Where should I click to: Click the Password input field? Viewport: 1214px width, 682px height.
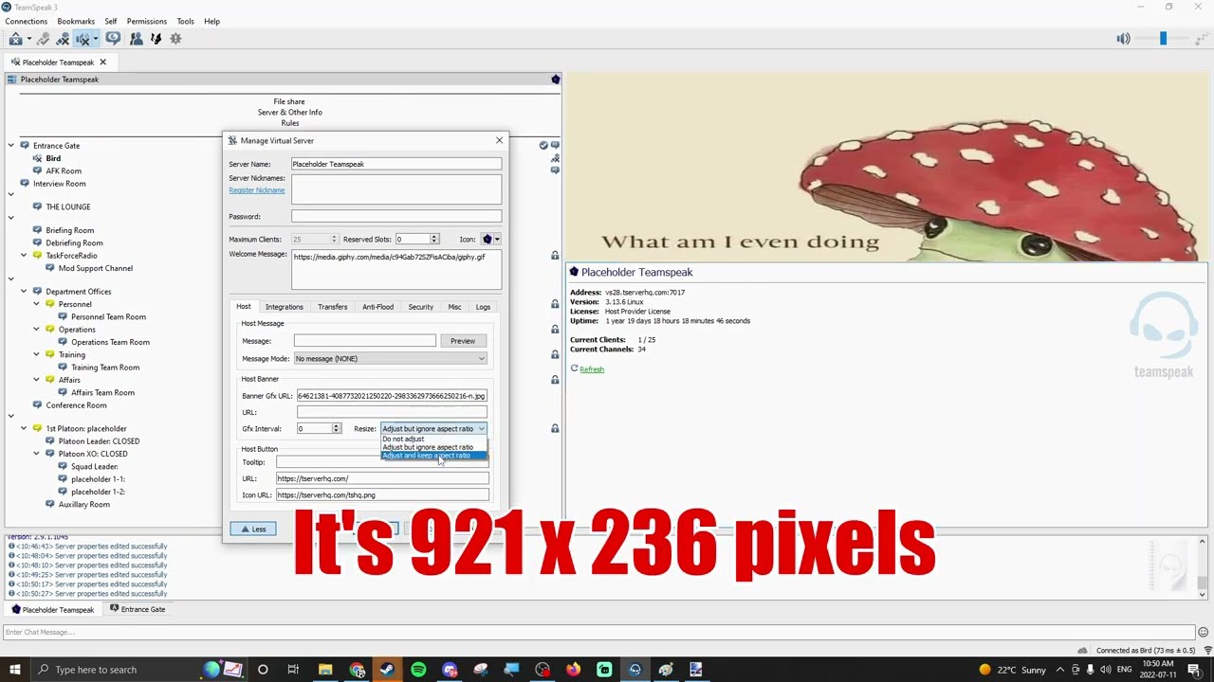tap(396, 217)
